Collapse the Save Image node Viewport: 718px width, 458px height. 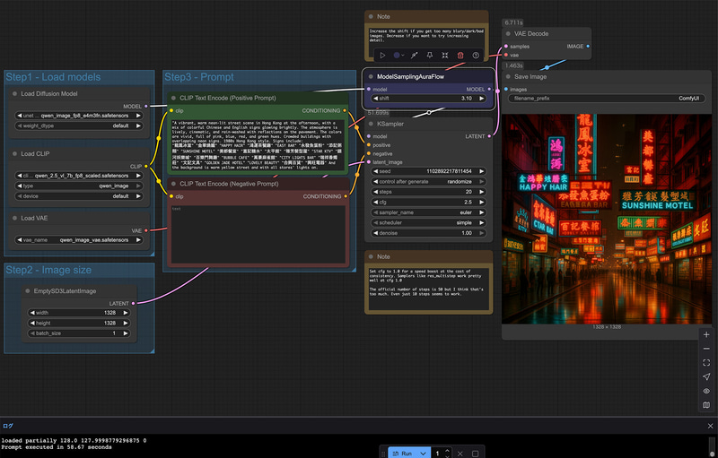[508, 77]
